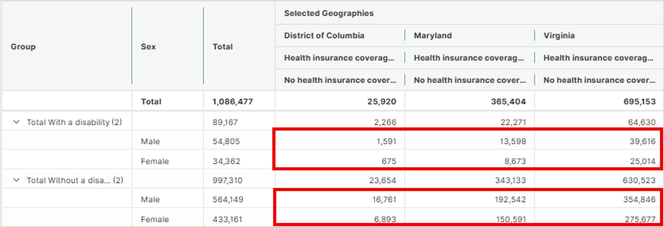This screenshot has width=664, height=227.
Task: Select the Male row label under With a disability
Action: (150, 141)
